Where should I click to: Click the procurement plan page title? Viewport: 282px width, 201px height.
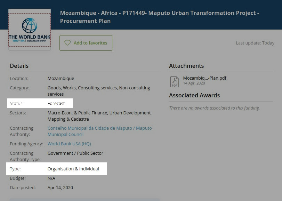(160, 17)
